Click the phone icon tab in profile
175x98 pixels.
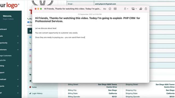(30, 43)
